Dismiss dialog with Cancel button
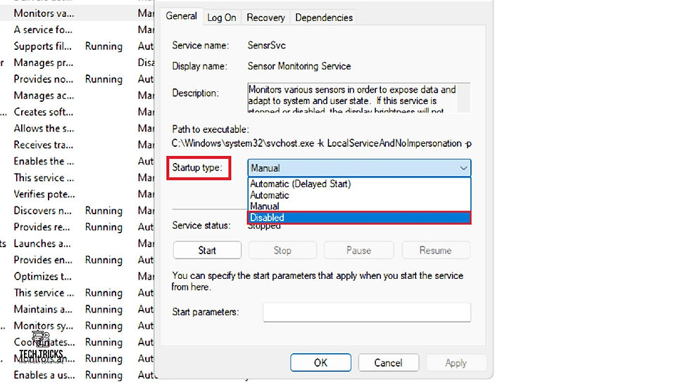 [x=388, y=363]
